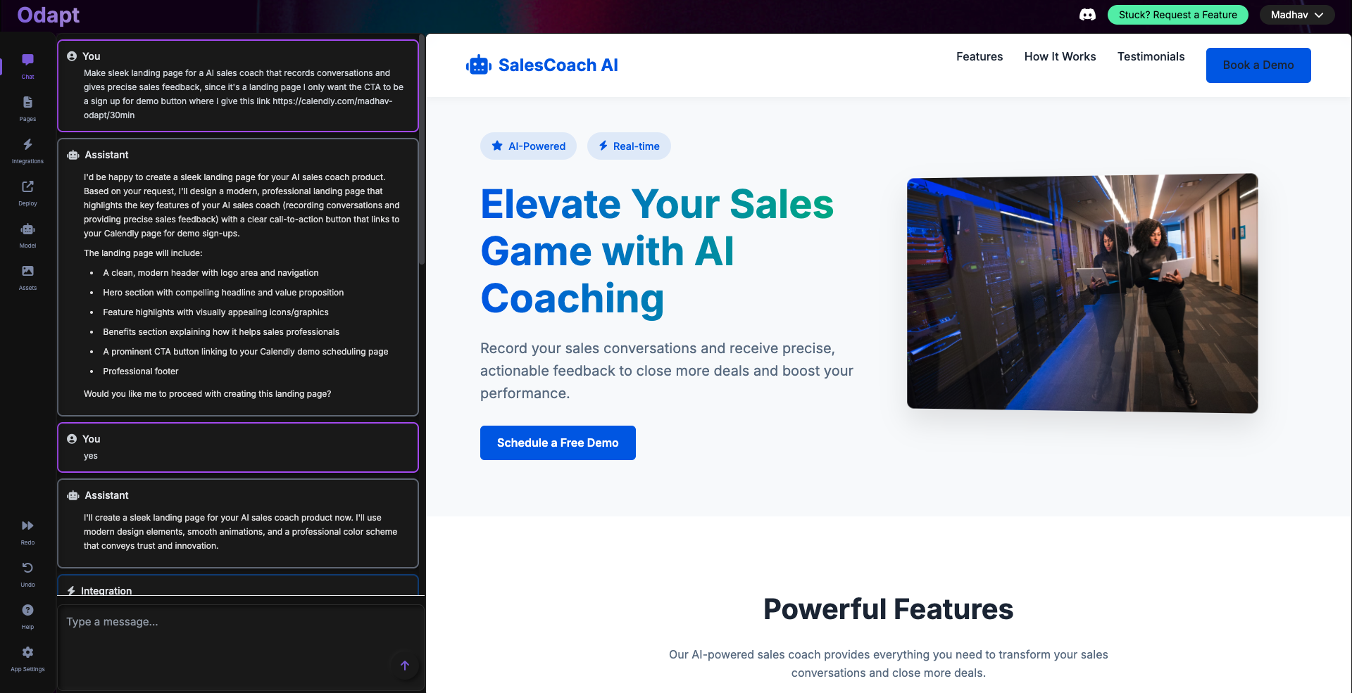Image resolution: width=1352 pixels, height=693 pixels.
Task: Go to Features nav item
Action: coord(979,57)
